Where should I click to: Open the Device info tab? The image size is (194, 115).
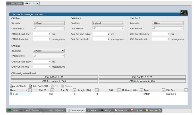click(121, 110)
